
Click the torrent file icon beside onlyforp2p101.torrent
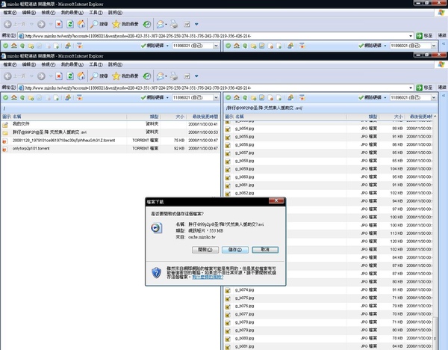click(5, 149)
